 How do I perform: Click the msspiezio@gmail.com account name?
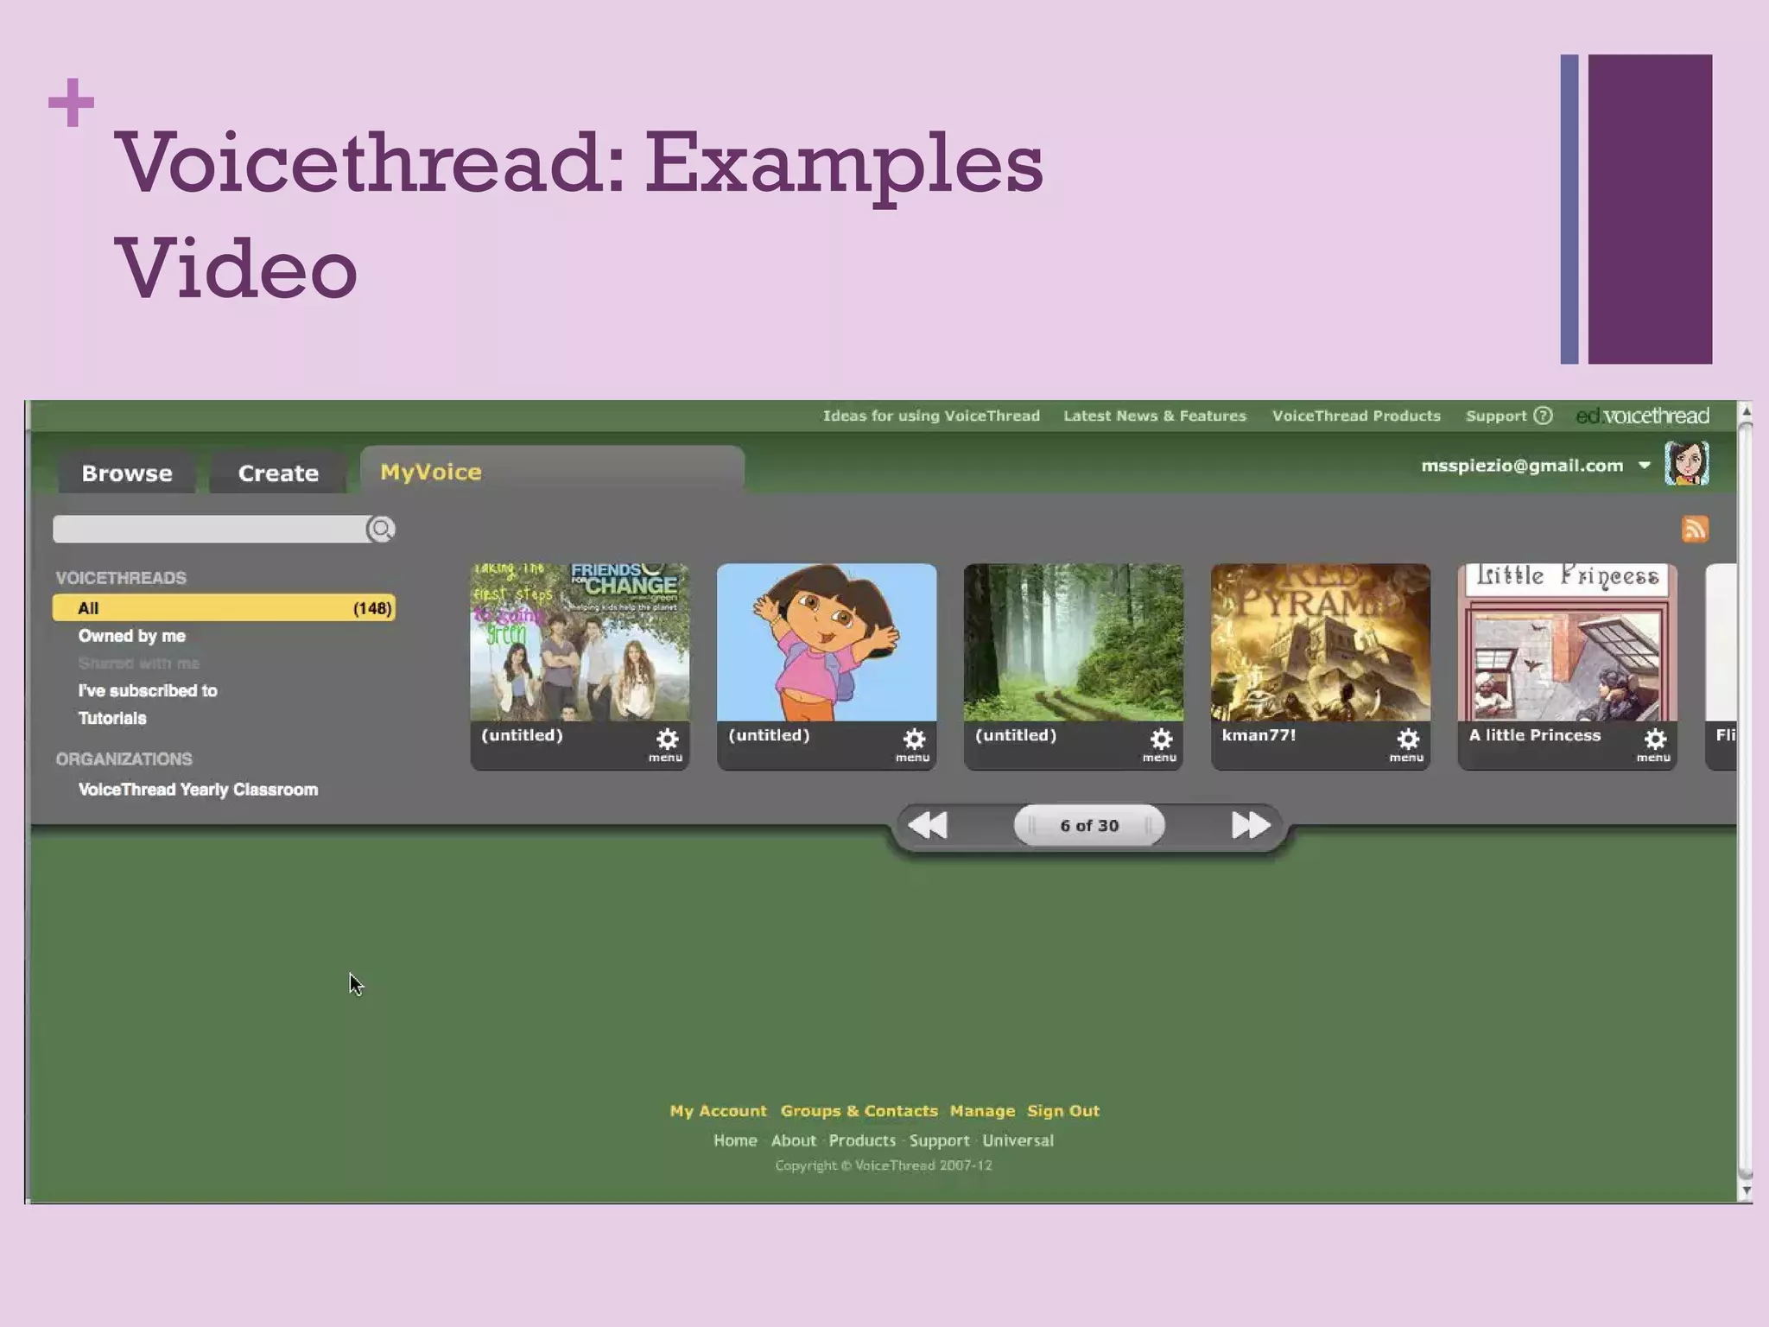click(x=1522, y=466)
